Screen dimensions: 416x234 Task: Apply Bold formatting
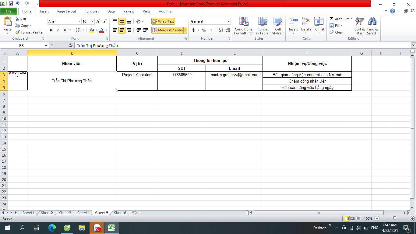(51, 30)
